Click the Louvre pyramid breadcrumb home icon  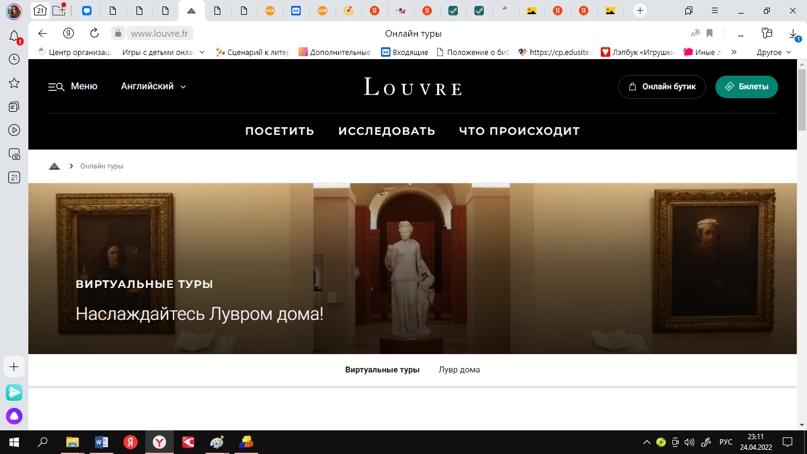54,166
